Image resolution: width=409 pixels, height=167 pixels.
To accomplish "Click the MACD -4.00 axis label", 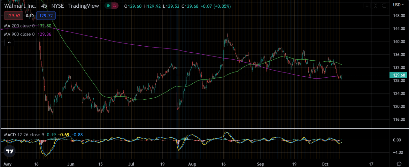I will click(398, 152).
